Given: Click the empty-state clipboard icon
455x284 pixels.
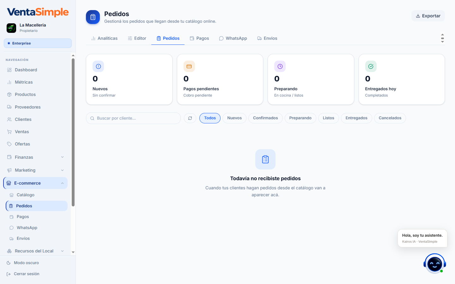Looking at the screenshot, I should (x=265, y=159).
